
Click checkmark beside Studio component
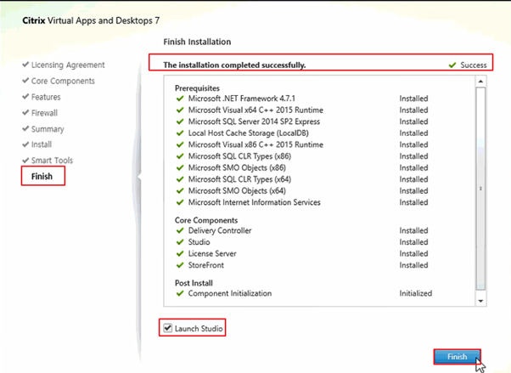click(180, 242)
